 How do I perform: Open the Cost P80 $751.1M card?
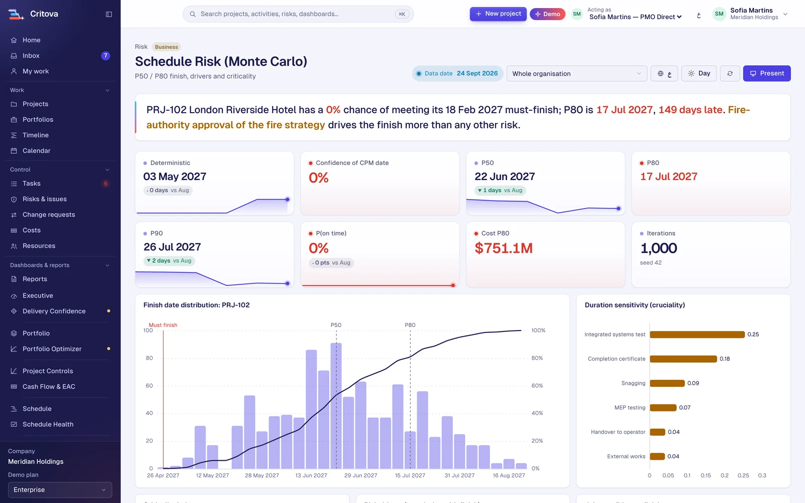pyautogui.click(x=545, y=255)
